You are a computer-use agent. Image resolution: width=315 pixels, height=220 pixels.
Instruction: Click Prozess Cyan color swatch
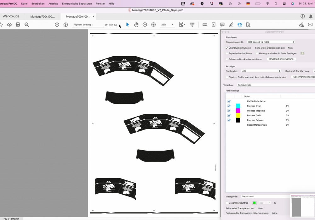[238, 106]
